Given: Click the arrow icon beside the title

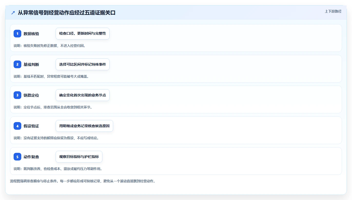Looking at the screenshot, I should (13, 13).
